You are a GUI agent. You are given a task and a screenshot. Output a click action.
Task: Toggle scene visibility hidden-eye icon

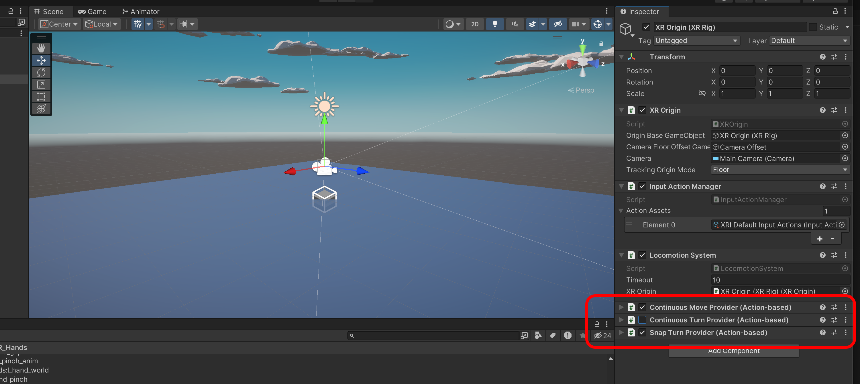tap(557, 24)
